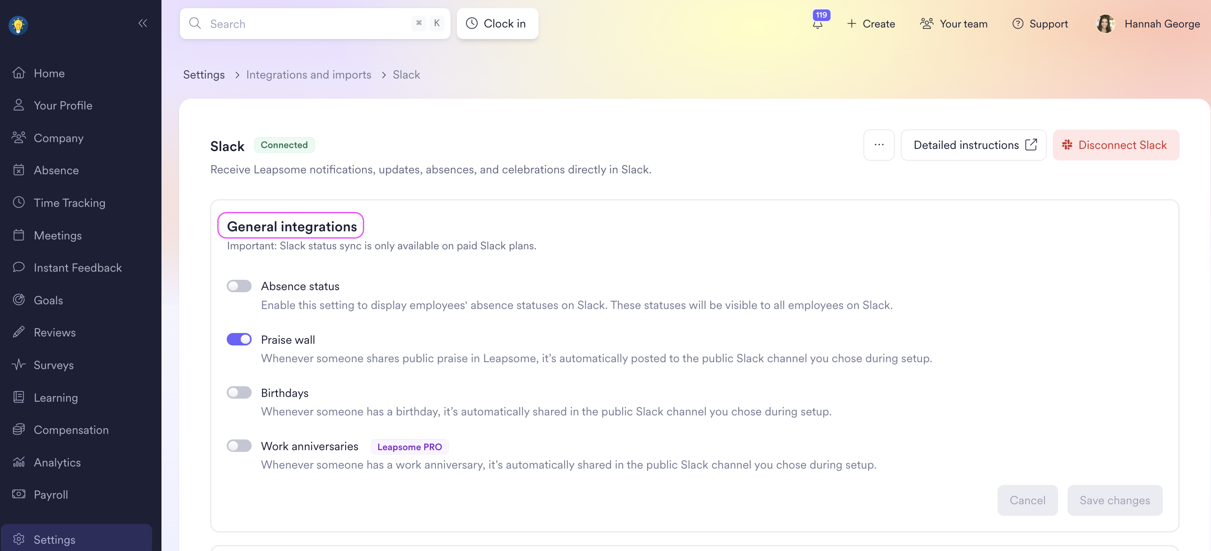Open Surveys from the sidebar
This screenshot has width=1211, height=551.
[54, 365]
